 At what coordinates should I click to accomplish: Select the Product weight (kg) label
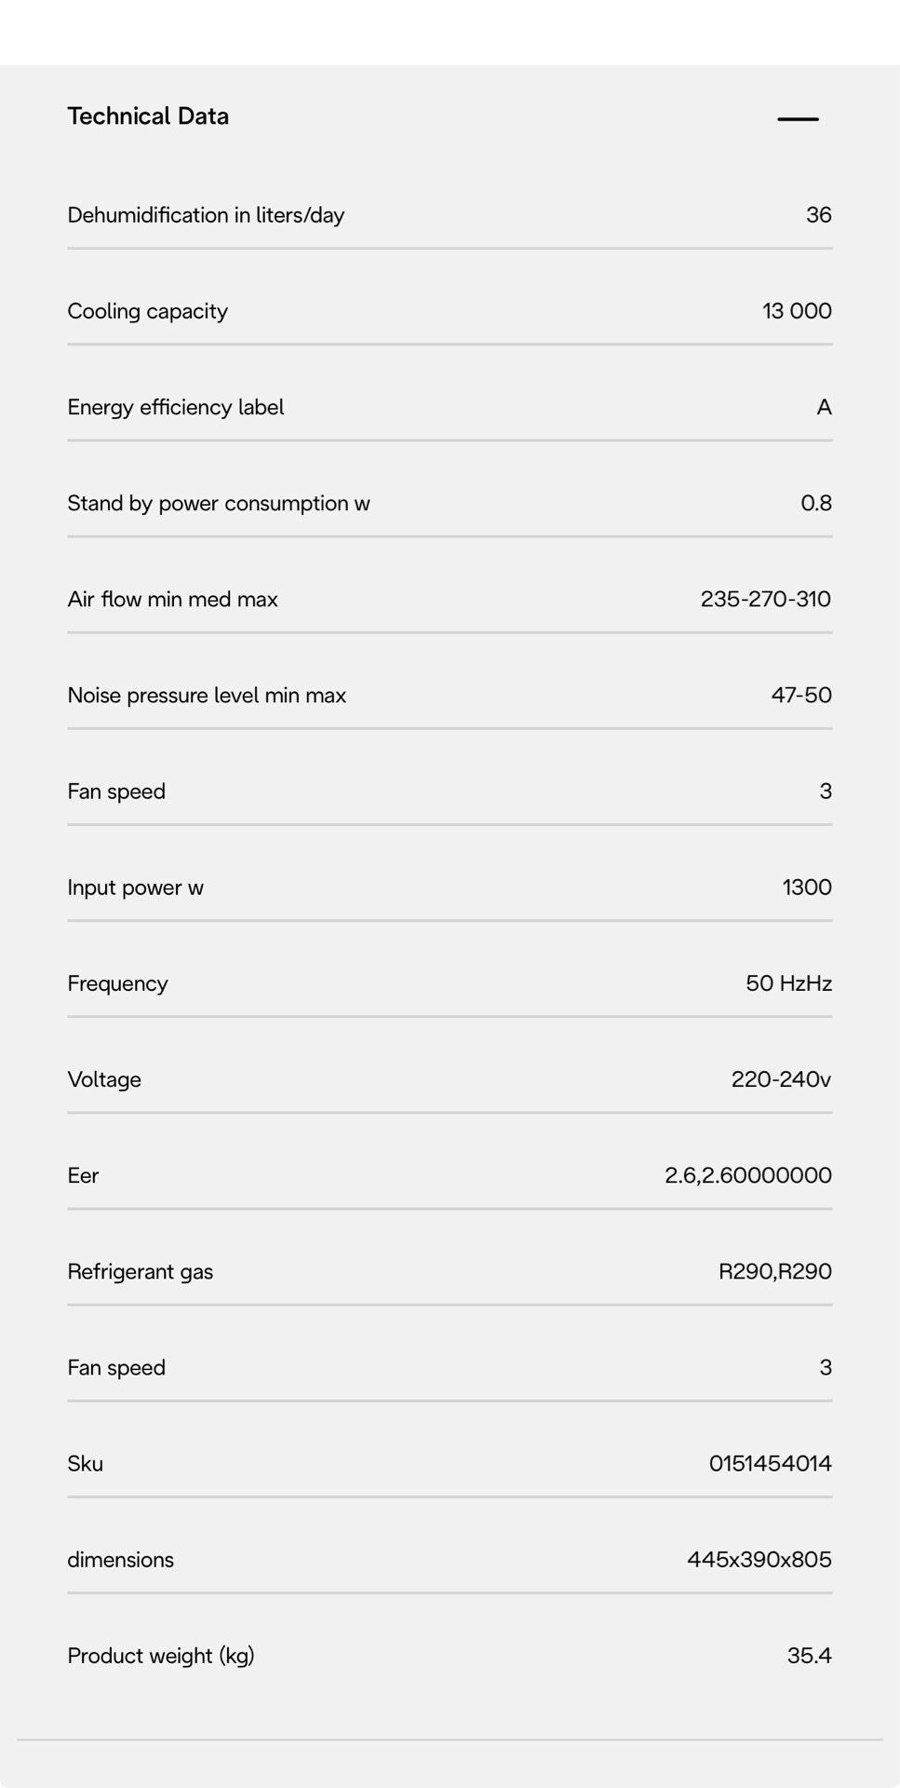click(161, 1656)
